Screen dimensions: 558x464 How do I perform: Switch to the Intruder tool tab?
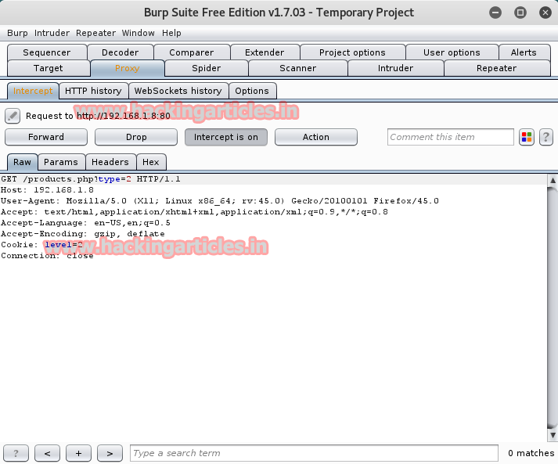pyautogui.click(x=395, y=68)
